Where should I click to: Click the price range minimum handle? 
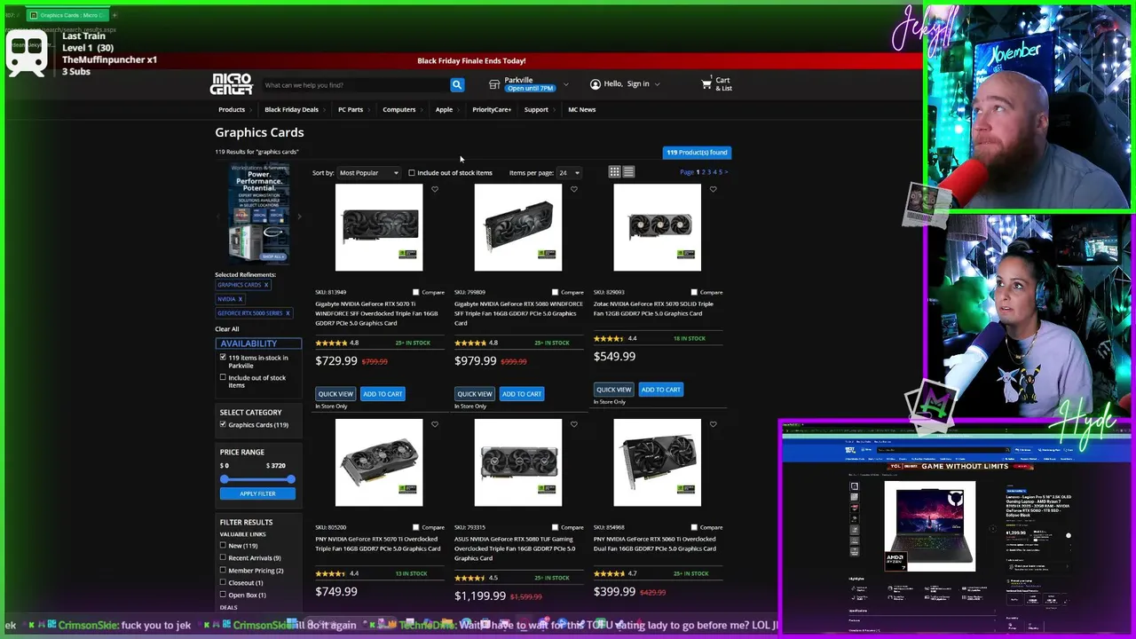pyautogui.click(x=225, y=479)
